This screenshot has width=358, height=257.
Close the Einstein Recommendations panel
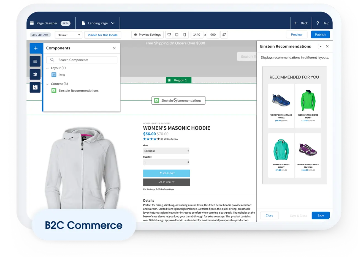(327, 46)
